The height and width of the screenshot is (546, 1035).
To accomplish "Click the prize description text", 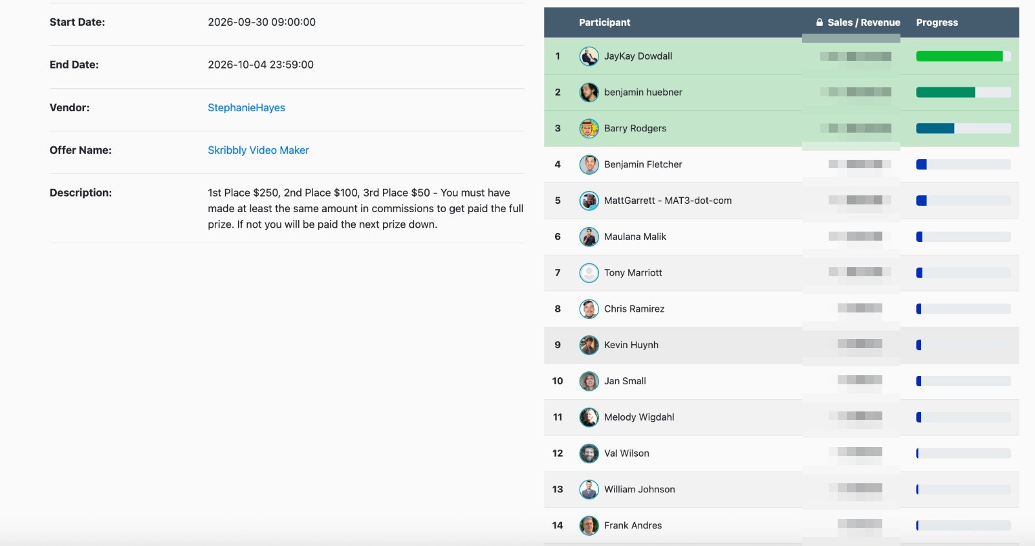I will pyautogui.click(x=365, y=208).
